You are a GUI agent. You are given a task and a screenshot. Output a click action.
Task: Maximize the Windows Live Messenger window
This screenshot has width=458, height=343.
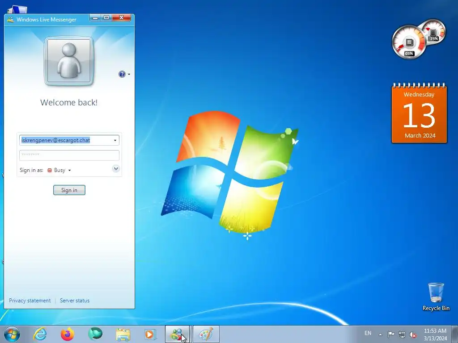(106, 18)
